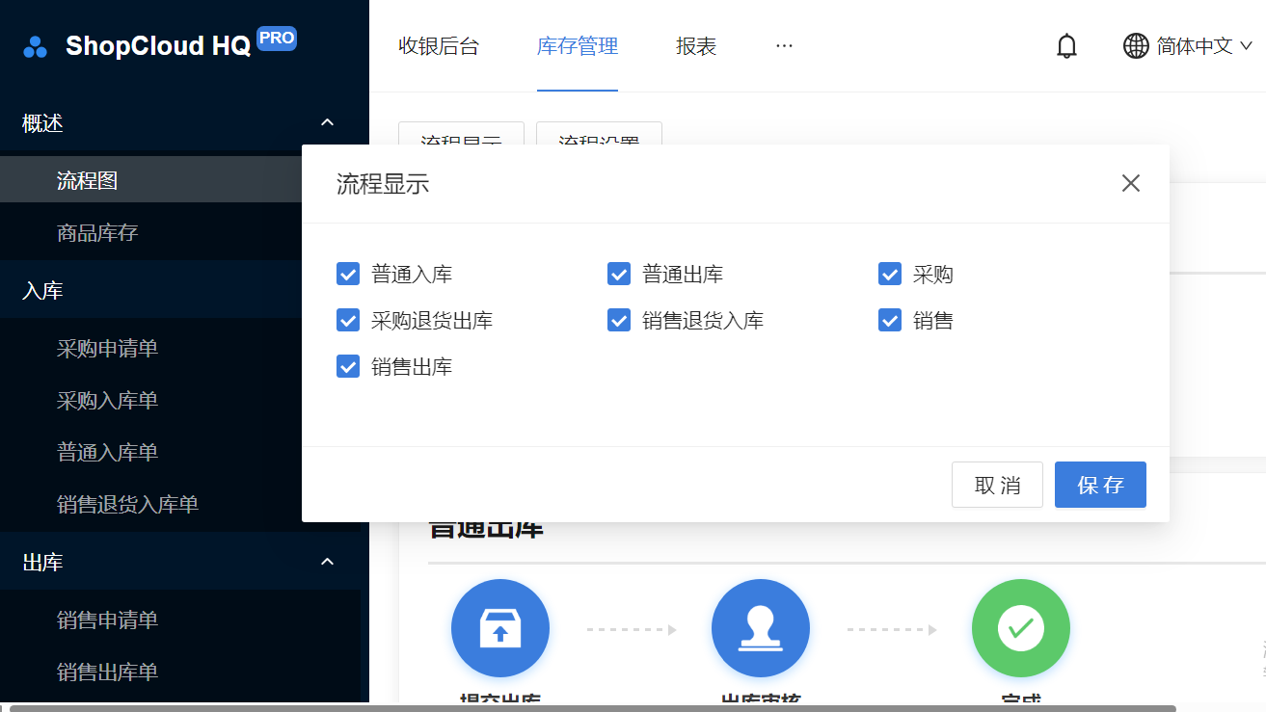Uncheck the 普通入库 checkbox
This screenshot has width=1266, height=712.
348,275
